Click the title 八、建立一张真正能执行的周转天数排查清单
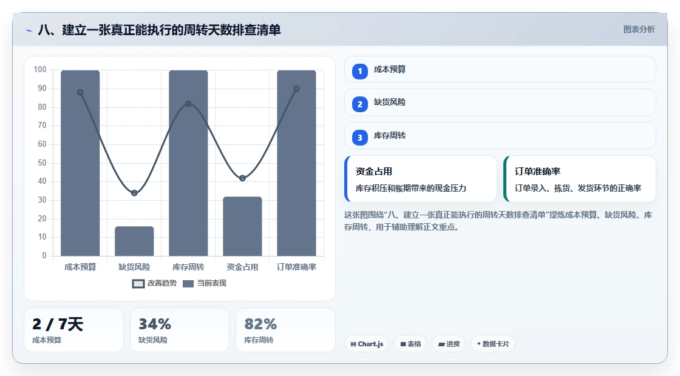The width and height of the screenshot is (680, 376). [160, 30]
